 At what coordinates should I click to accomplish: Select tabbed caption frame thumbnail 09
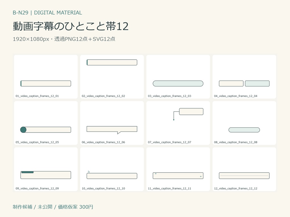point(46,169)
